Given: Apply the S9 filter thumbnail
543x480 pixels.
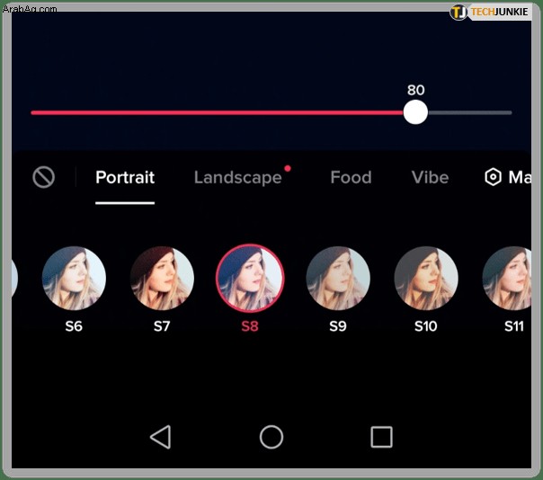Looking at the screenshot, I should pyautogui.click(x=338, y=278).
